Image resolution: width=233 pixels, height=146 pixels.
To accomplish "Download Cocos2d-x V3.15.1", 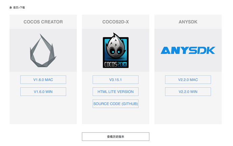I will click(115, 80).
